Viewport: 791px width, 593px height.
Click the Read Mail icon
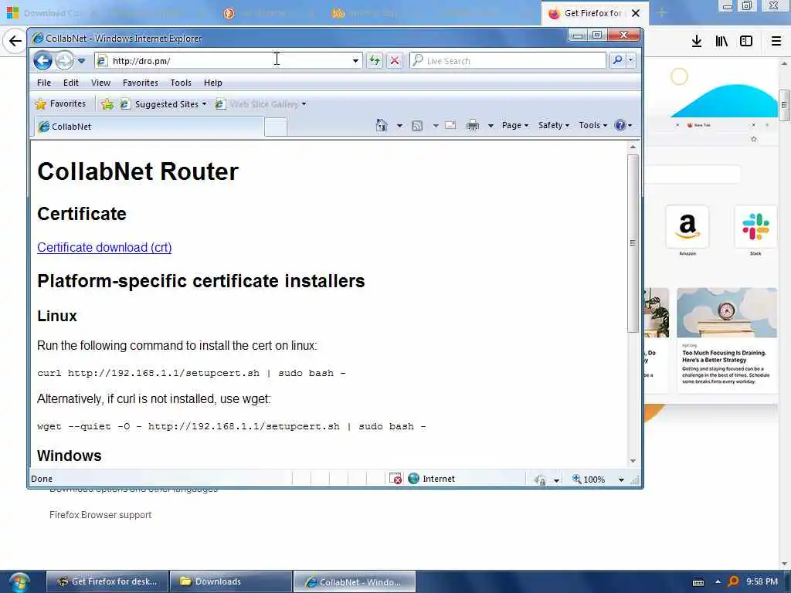[450, 125]
